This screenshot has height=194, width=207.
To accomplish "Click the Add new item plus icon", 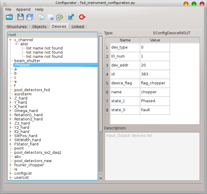I will (50, 17).
